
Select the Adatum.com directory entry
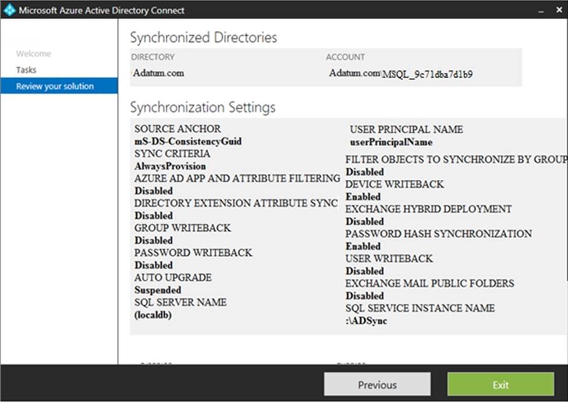coord(159,73)
